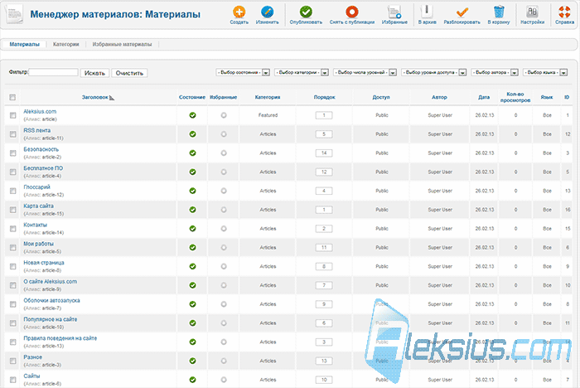Sort by the Доступ column header

click(381, 97)
